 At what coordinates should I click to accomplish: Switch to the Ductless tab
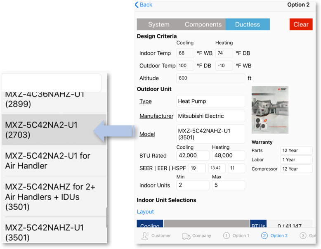pos(248,24)
